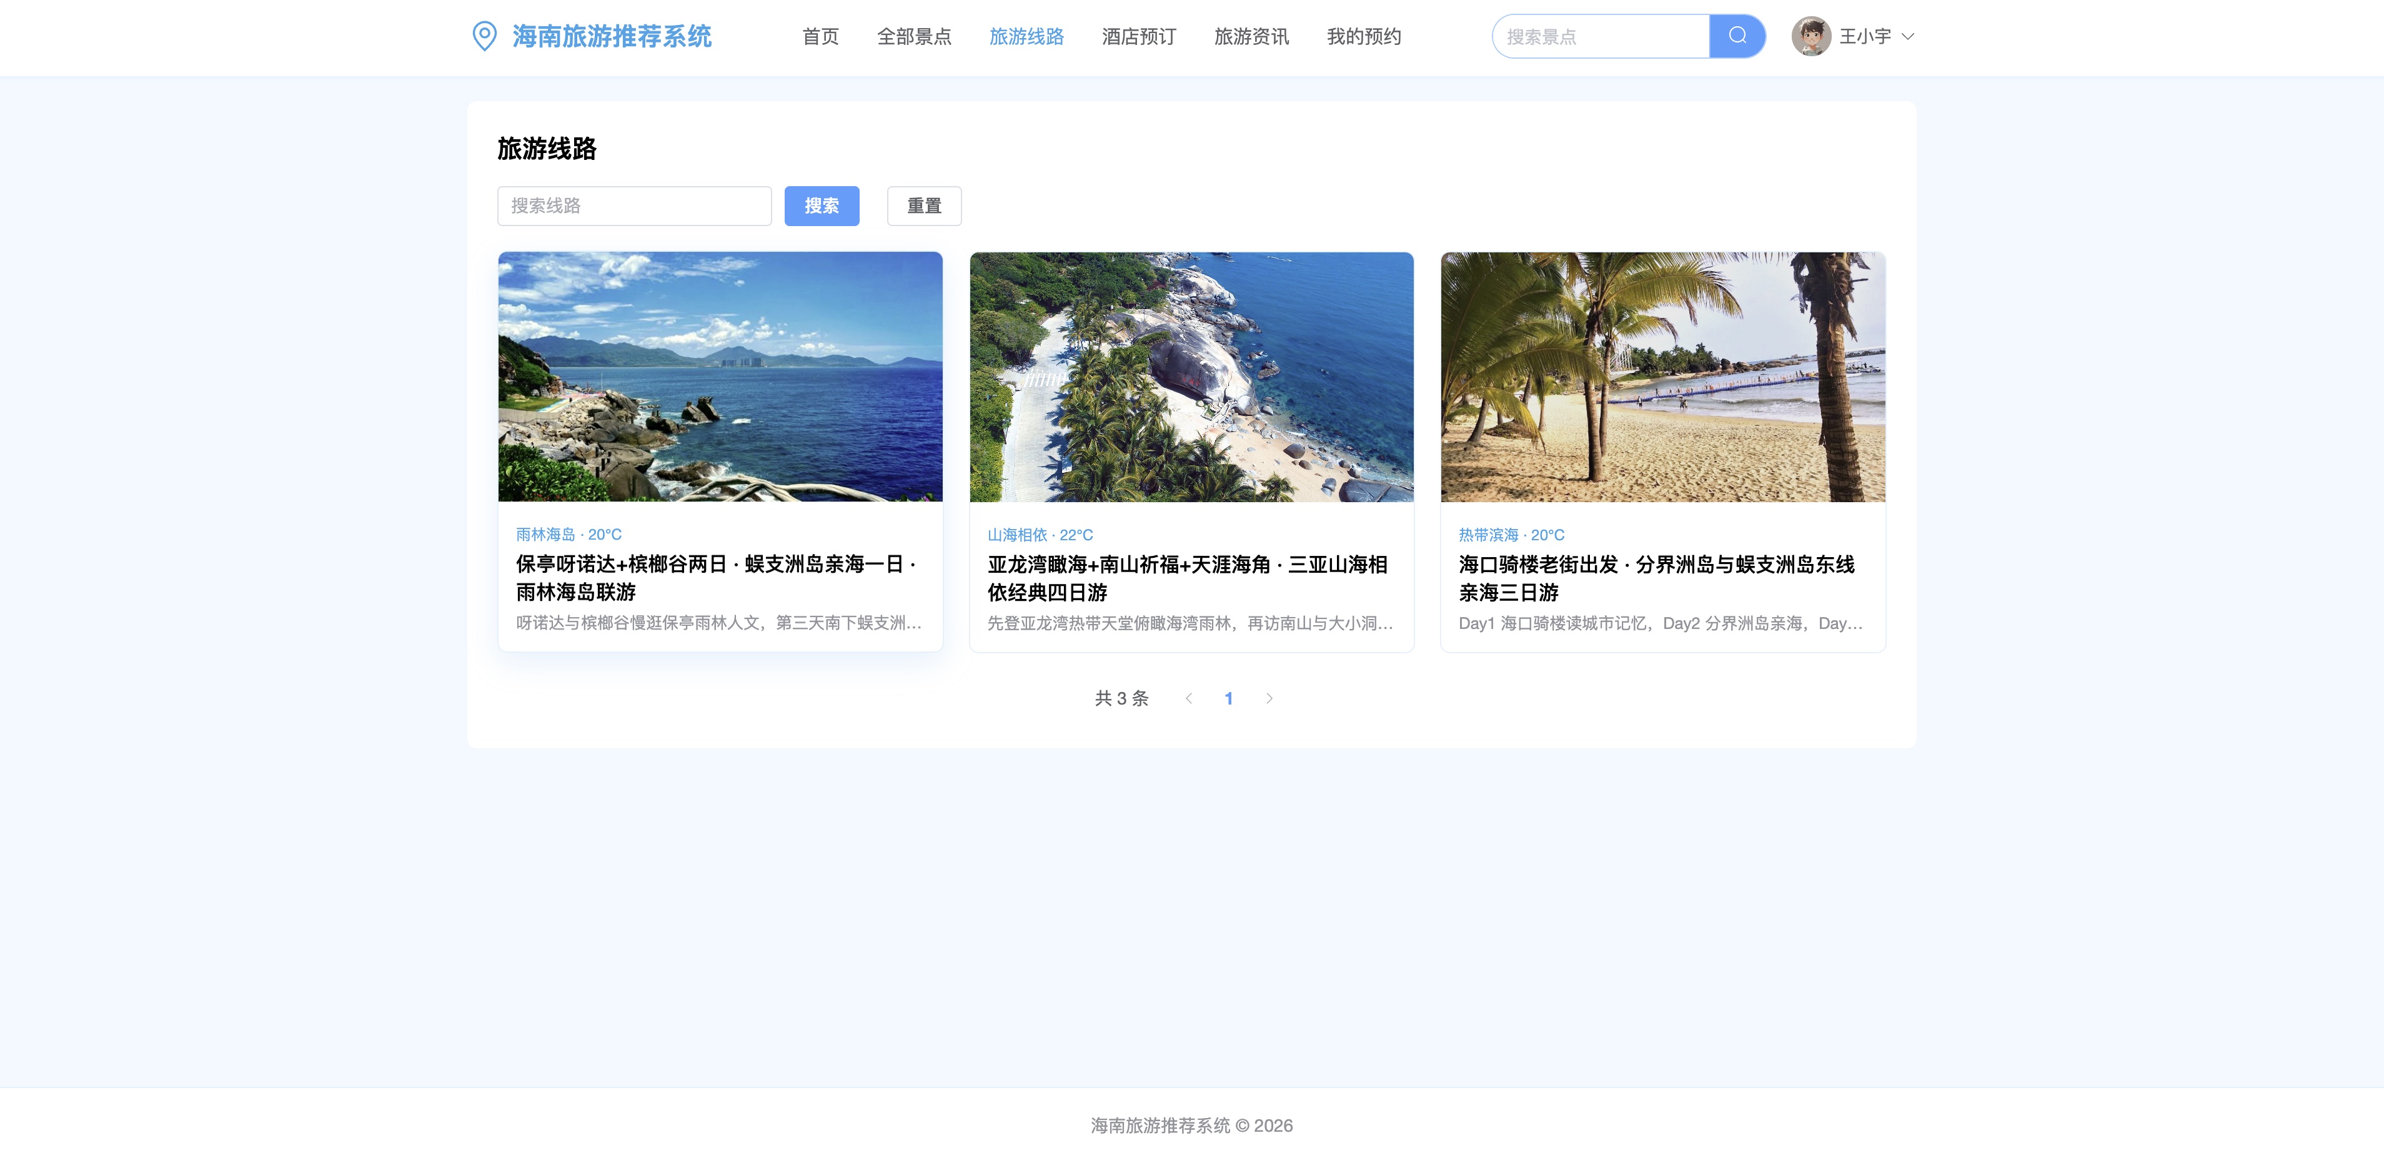The image size is (2384, 1158).
Task: Click description starting 先登亚龙湾热带天堂
Action: click(1190, 623)
